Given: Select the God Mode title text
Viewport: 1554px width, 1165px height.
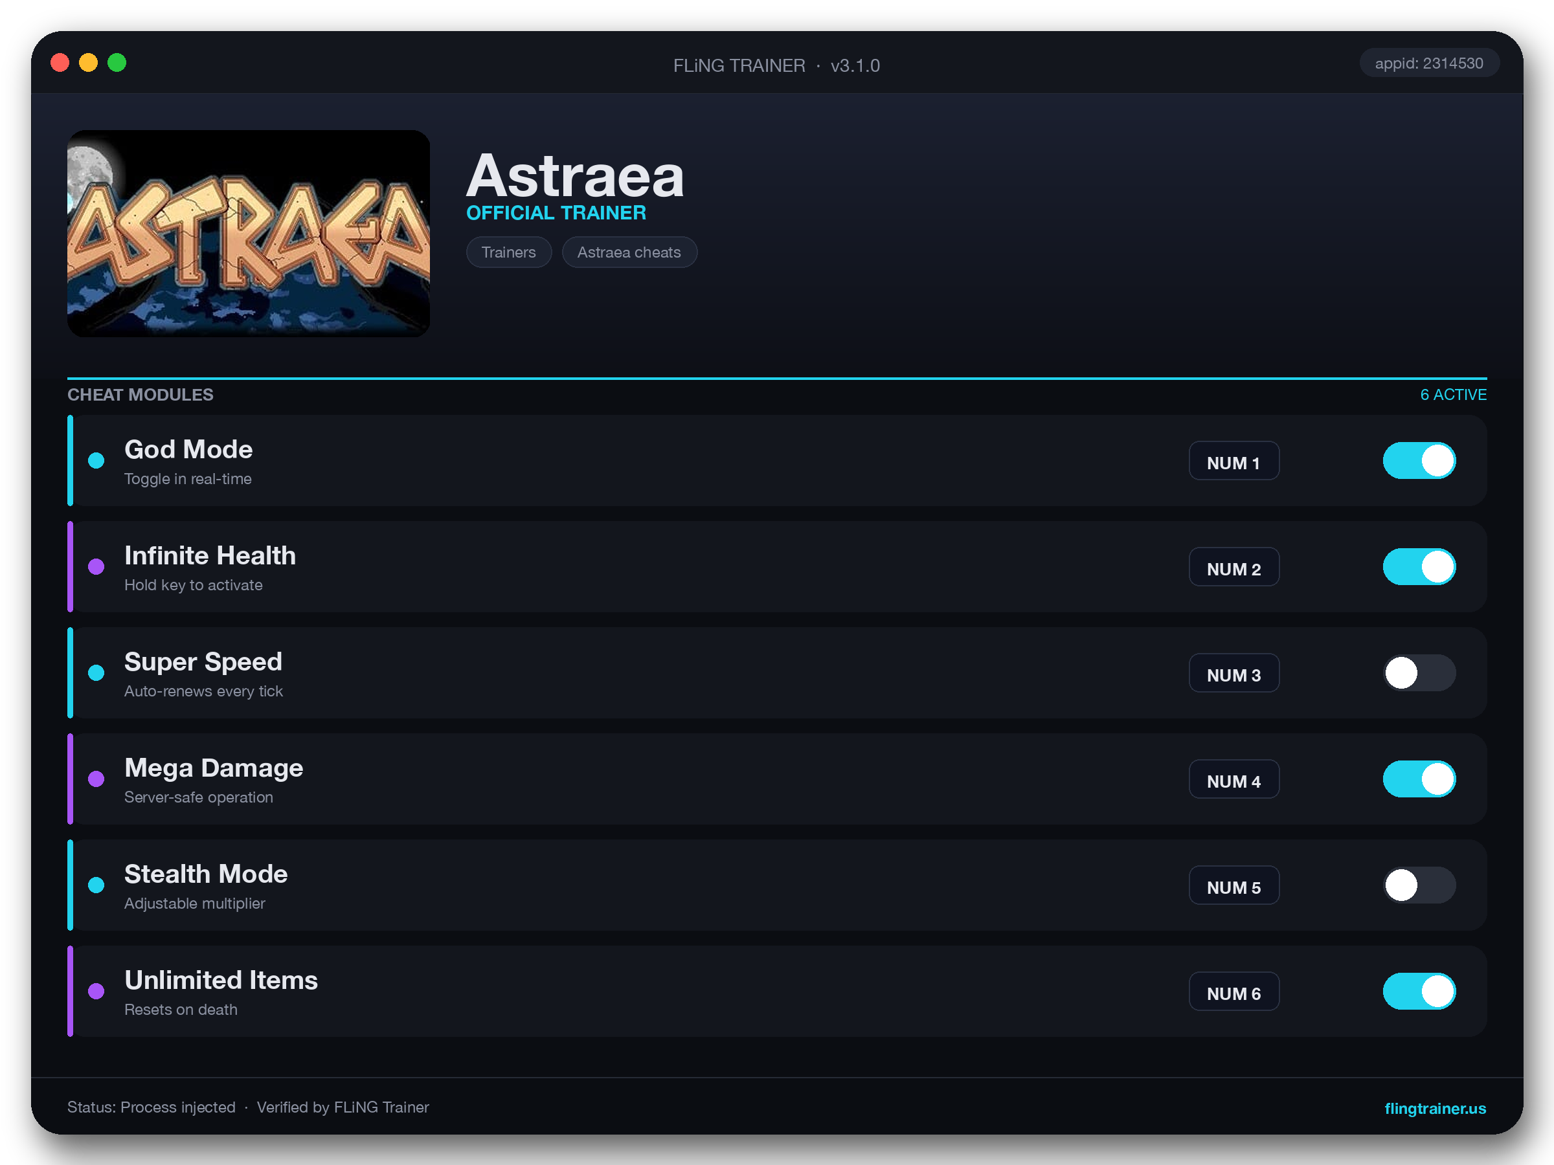Looking at the screenshot, I should tap(188, 449).
